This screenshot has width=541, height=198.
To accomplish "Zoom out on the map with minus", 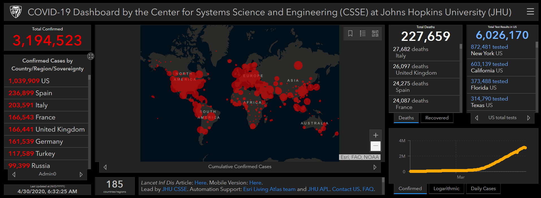I will pos(375,146).
